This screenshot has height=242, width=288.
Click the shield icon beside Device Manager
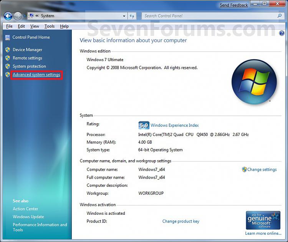[x=8, y=50]
